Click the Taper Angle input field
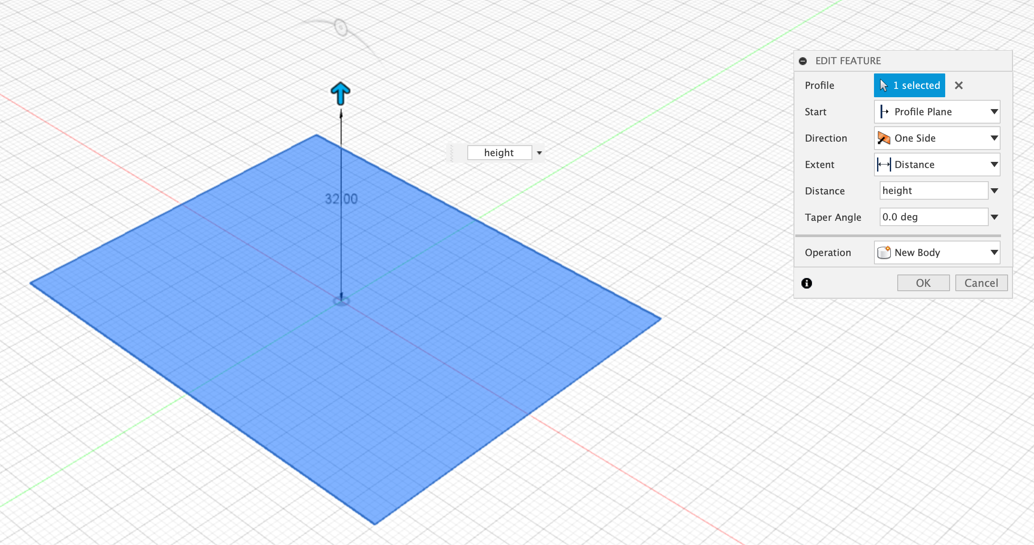 tap(934, 217)
